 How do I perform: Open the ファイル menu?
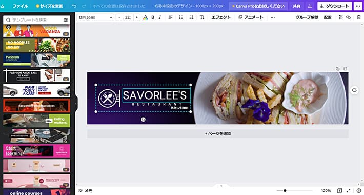(21, 6)
